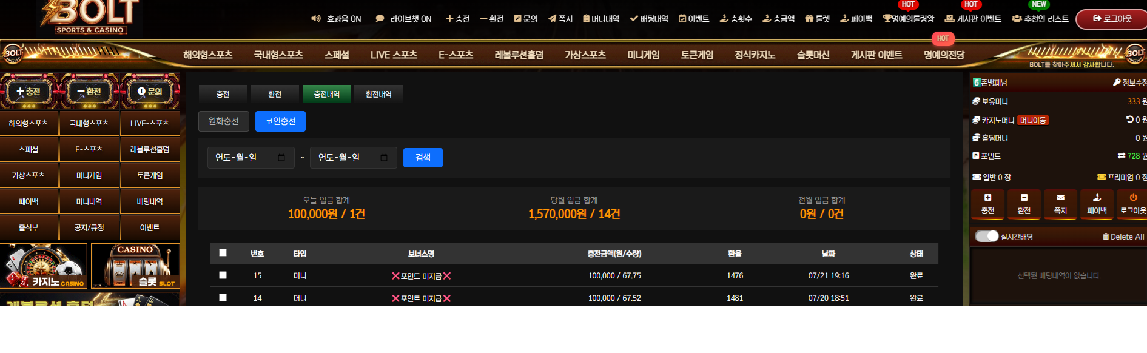
Task: Click the 환전 minus icon in right panel
Action: tap(1024, 198)
